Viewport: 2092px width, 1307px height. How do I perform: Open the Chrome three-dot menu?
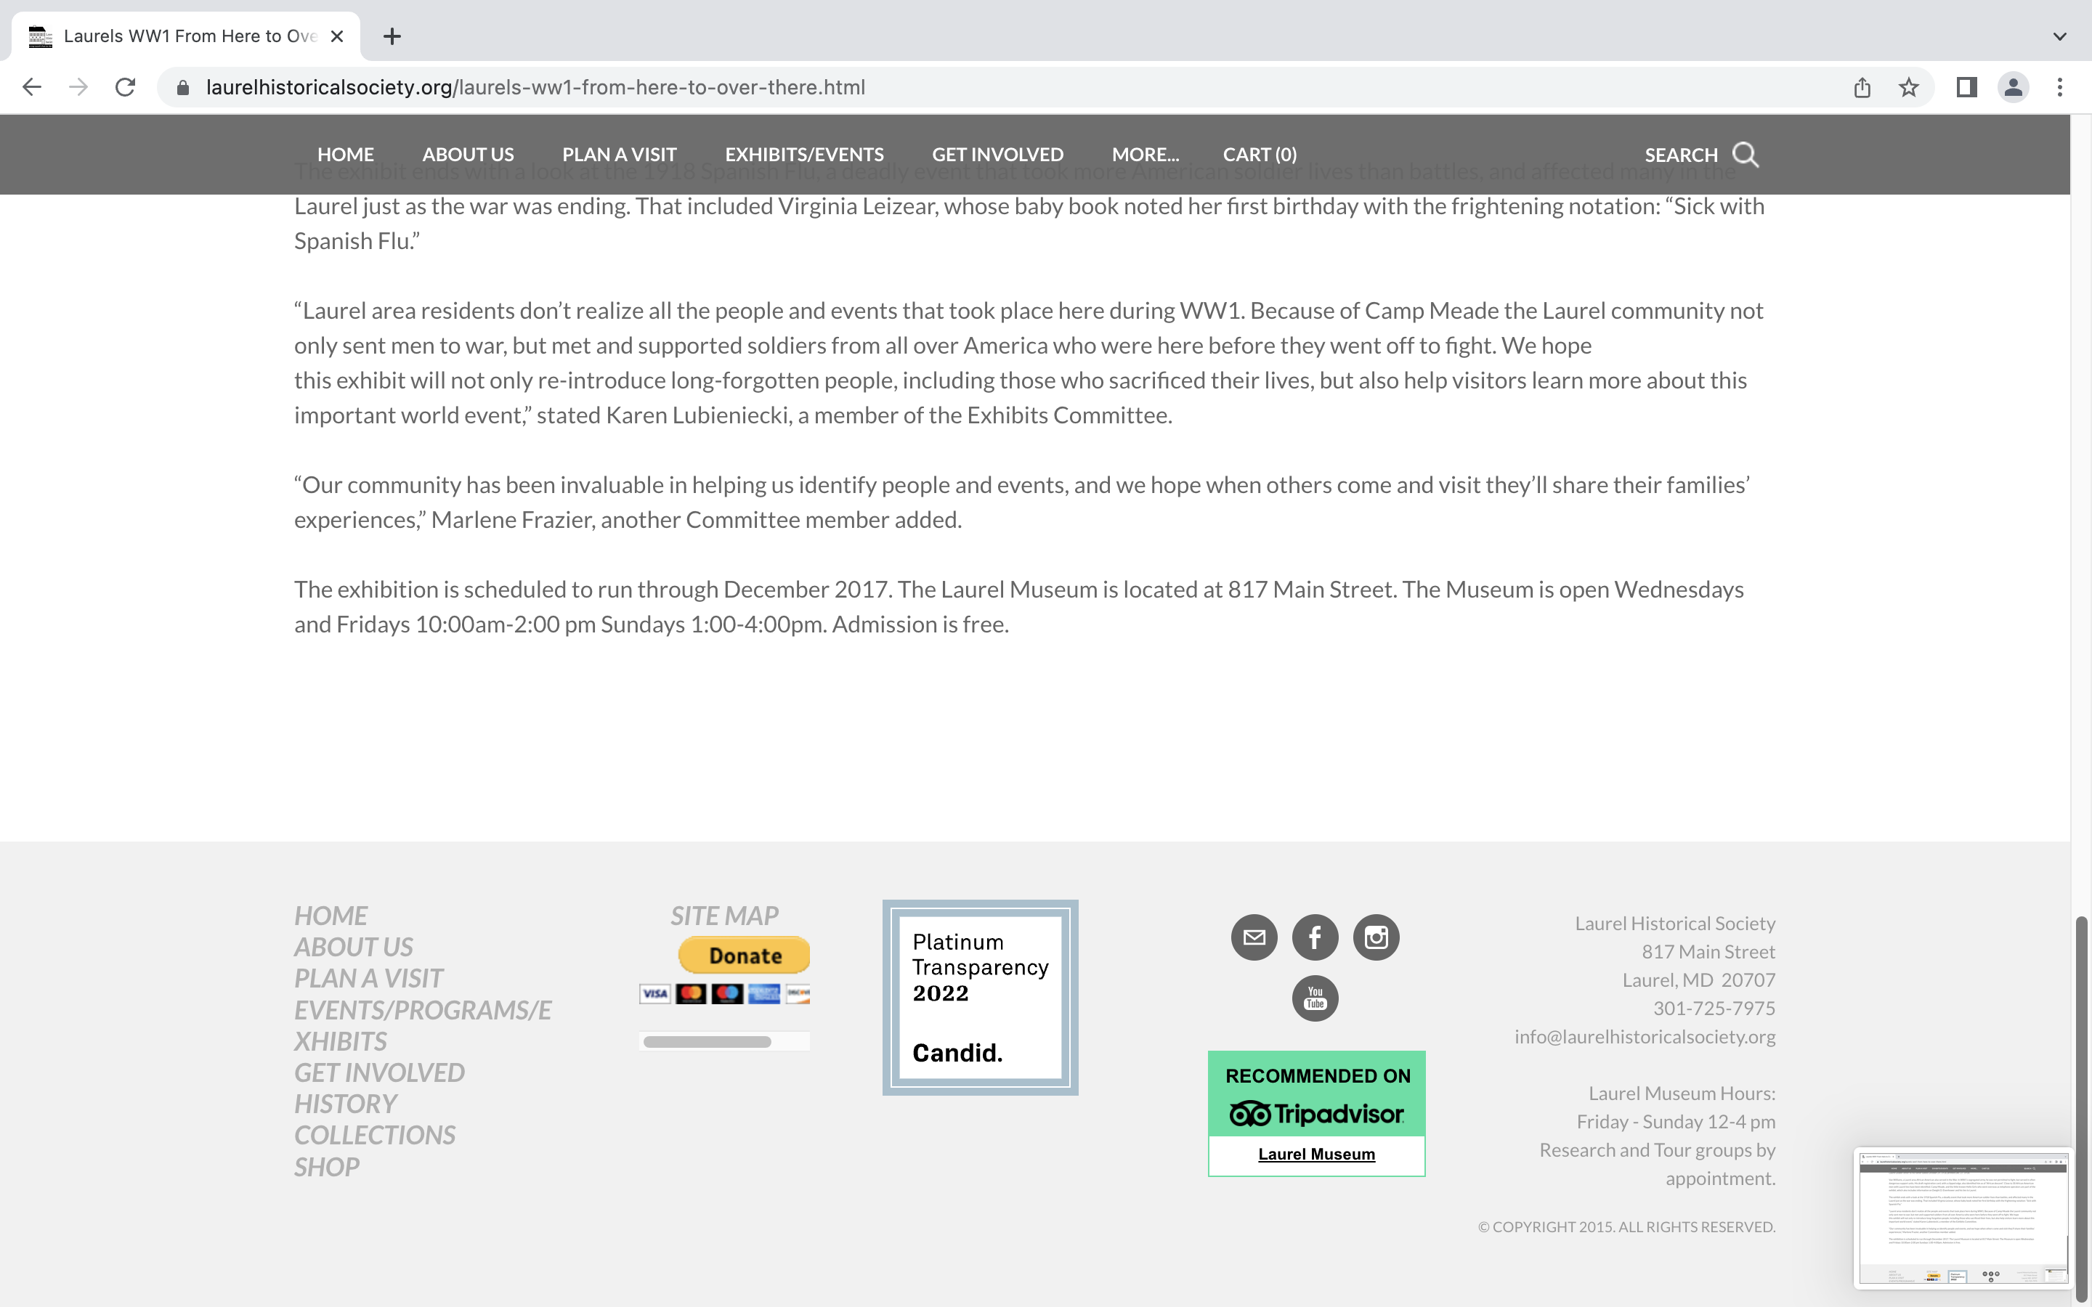(2060, 87)
